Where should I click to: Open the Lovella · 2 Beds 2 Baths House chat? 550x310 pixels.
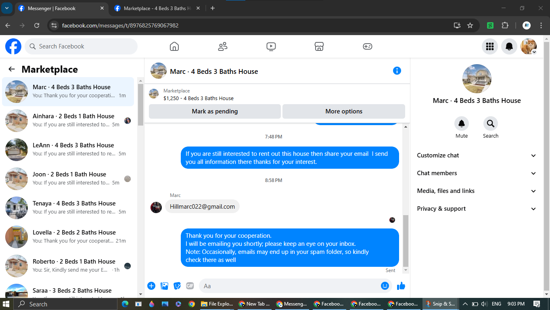(x=68, y=237)
